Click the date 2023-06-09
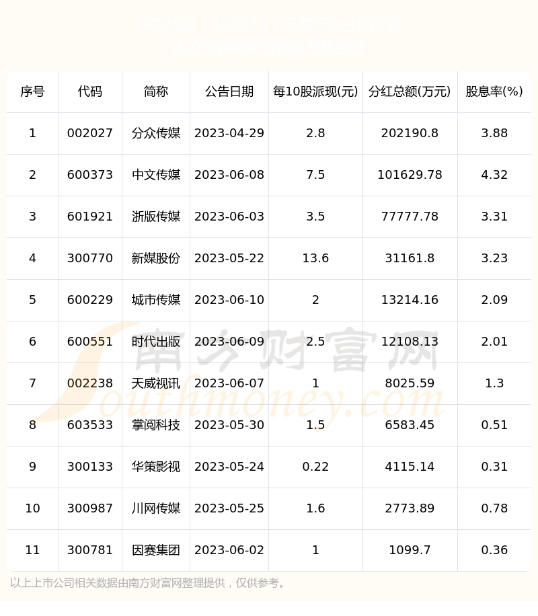Viewport: 538px width, 616px height. coord(229,342)
